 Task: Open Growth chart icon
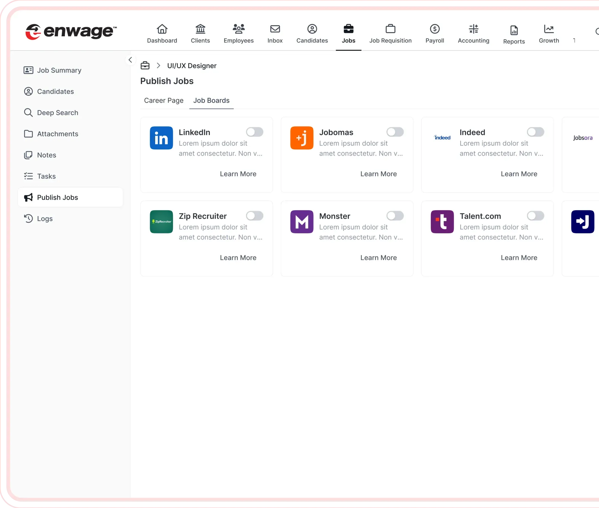(549, 29)
